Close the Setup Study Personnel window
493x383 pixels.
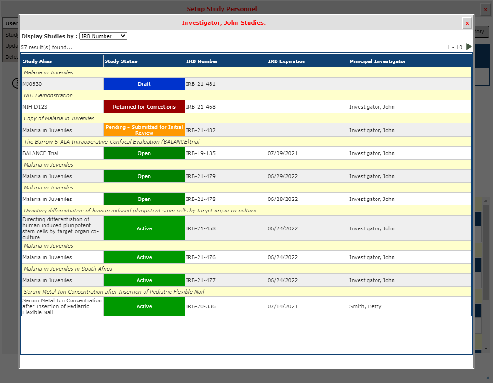(x=485, y=10)
